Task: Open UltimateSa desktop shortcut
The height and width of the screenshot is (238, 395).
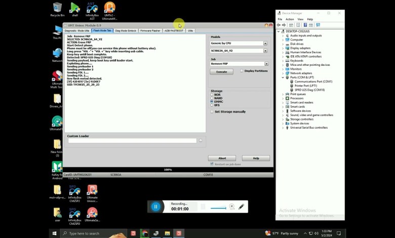Action: pyautogui.click(x=92, y=215)
